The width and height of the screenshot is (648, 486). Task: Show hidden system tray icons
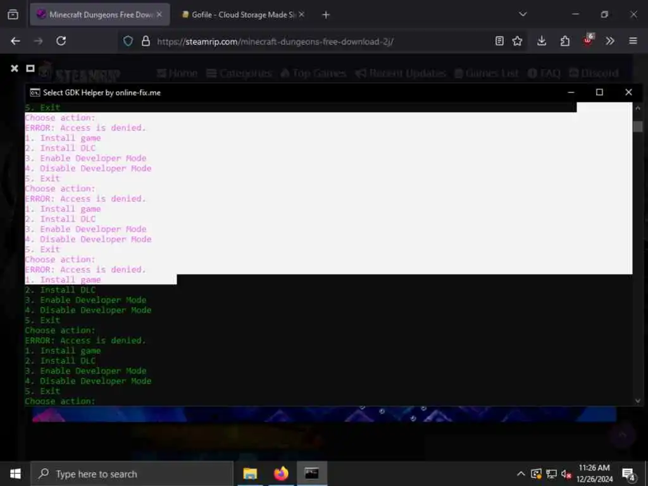tap(521, 473)
